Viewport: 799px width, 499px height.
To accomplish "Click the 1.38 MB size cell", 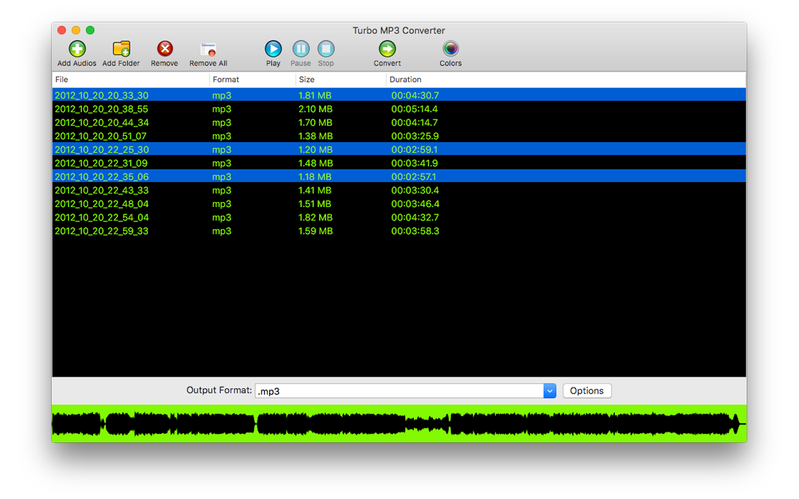I will click(316, 136).
